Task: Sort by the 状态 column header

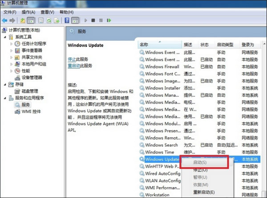Action: [x=206, y=45]
